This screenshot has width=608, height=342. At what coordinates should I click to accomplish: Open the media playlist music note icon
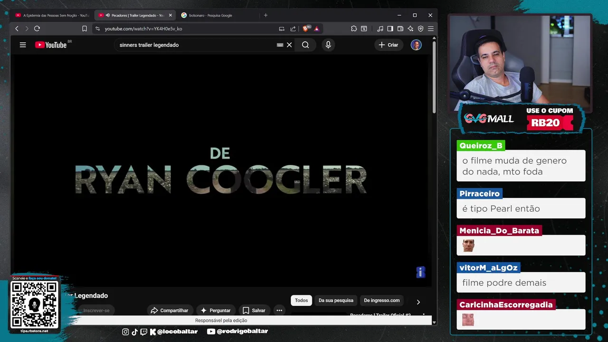coord(380,28)
